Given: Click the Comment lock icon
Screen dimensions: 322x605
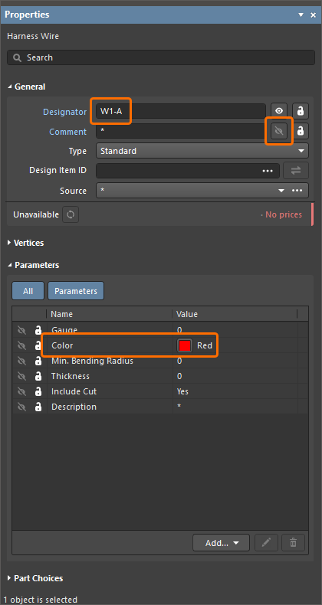Looking at the screenshot, I should 301,131.
